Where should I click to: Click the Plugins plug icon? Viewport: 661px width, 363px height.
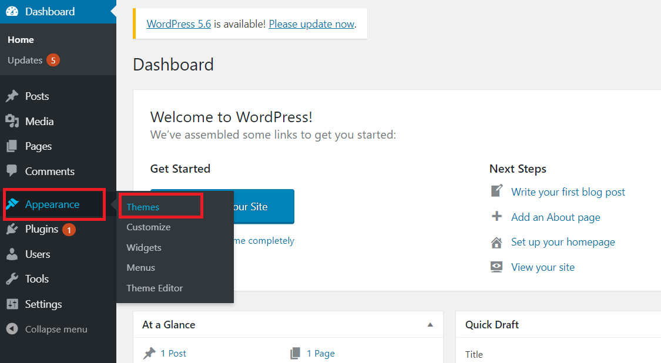(x=12, y=229)
